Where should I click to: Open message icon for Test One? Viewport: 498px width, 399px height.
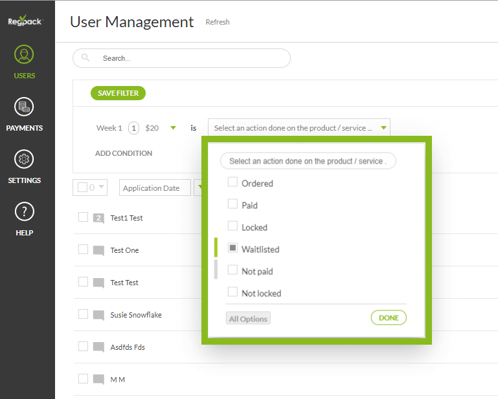click(x=98, y=250)
